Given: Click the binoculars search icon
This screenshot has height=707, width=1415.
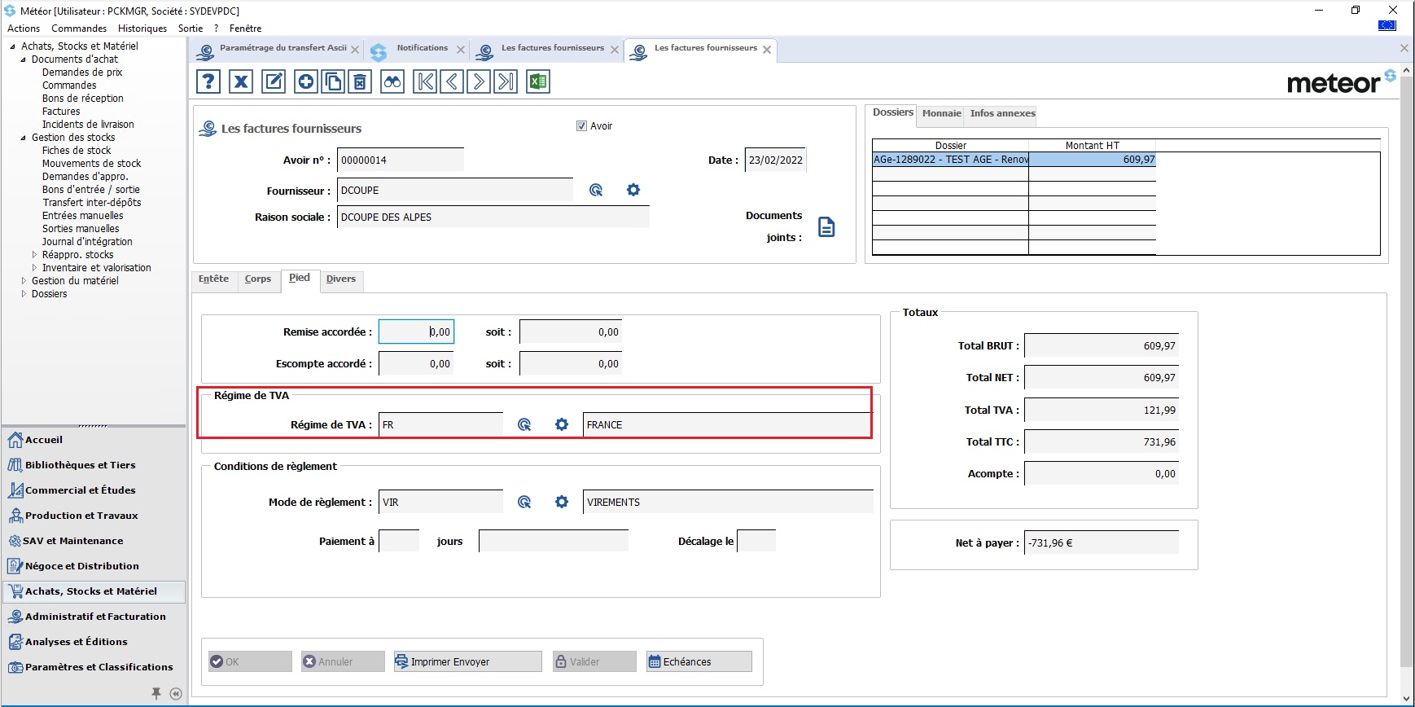Looking at the screenshot, I should (x=392, y=81).
